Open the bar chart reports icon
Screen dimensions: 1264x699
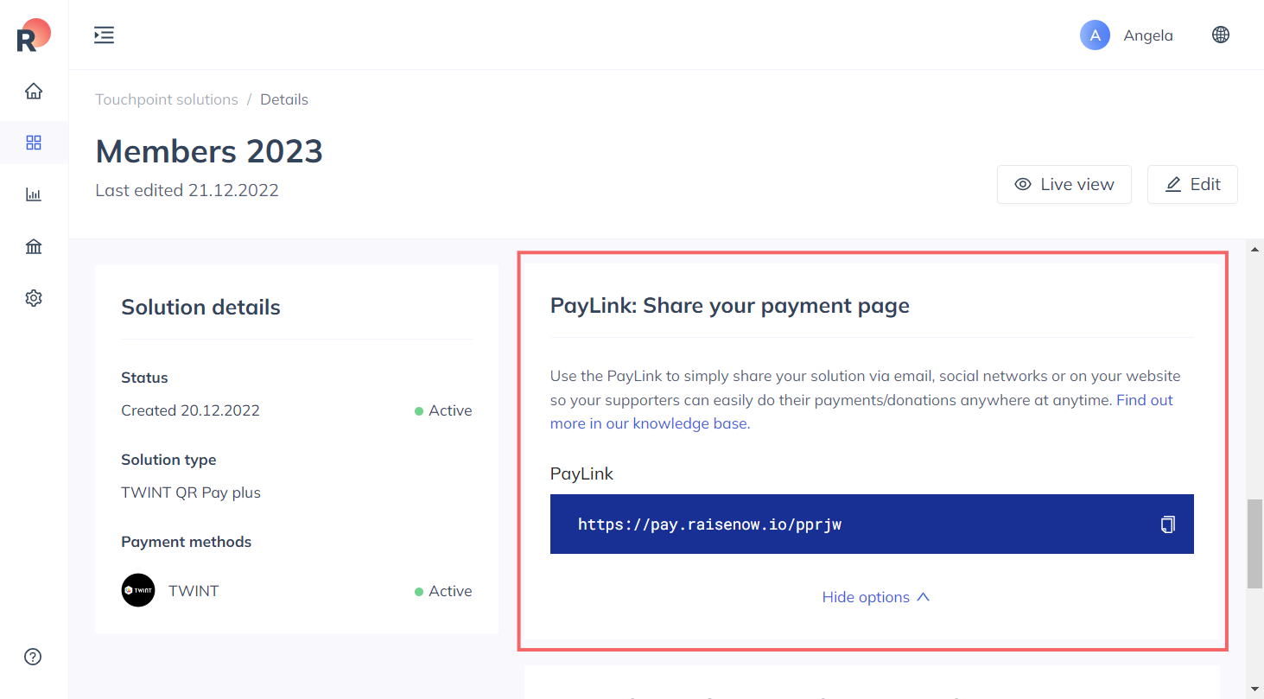click(34, 194)
